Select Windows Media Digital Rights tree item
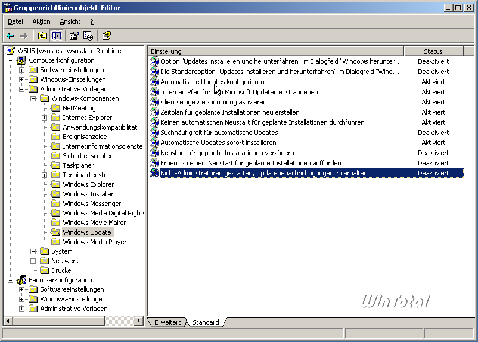478x342 pixels. point(103,213)
